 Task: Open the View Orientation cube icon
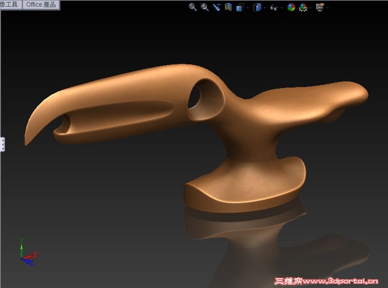[240, 7]
